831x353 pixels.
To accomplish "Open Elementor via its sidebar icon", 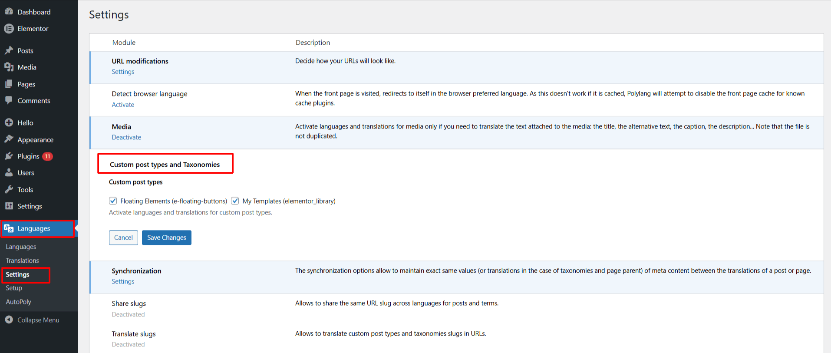I will click(9, 29).
